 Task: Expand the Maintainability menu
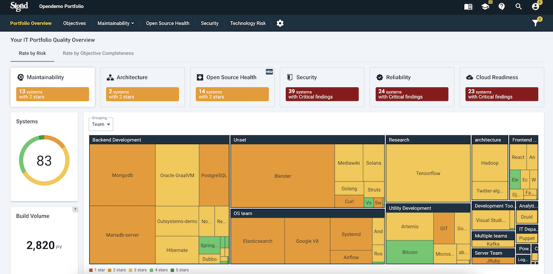pos(116,23)
